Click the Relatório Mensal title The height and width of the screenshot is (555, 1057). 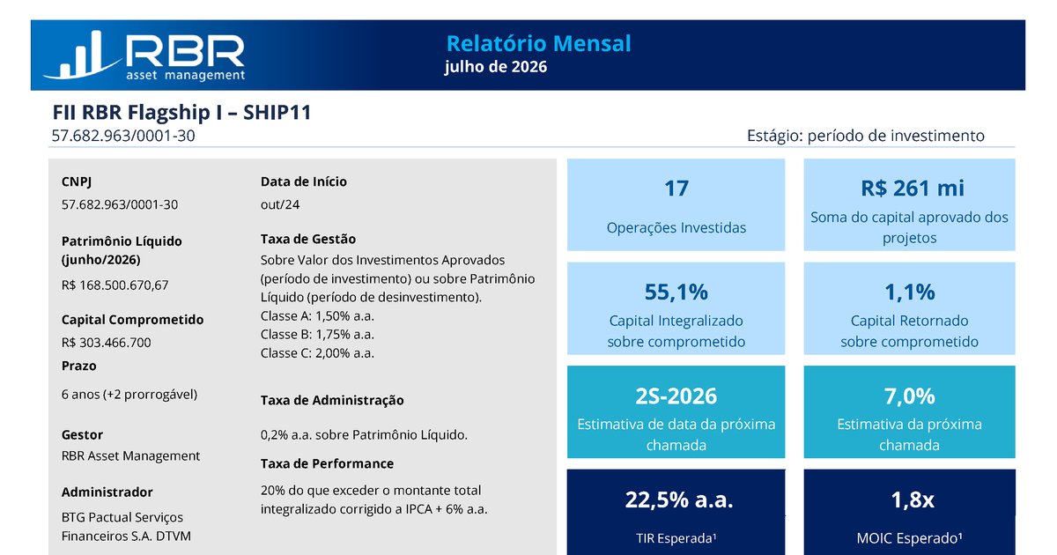coord(538,43)
